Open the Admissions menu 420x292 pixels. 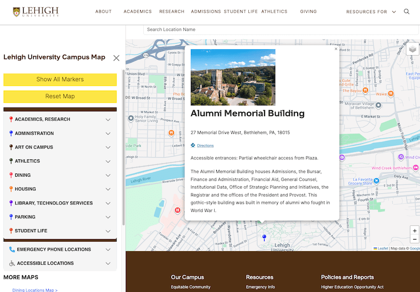coord(206,12)
